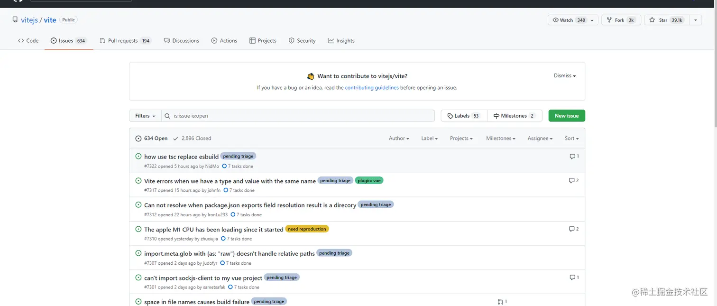Open the Sort dropdown
The height and width of the screenshot is (306, 717).
click(571, 139)
